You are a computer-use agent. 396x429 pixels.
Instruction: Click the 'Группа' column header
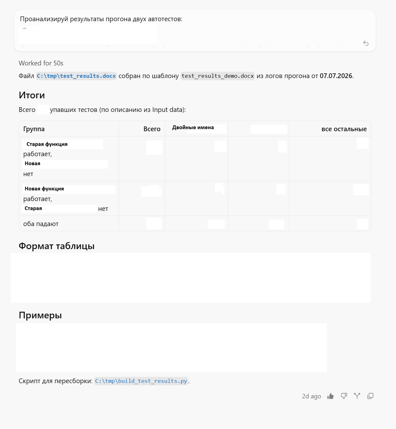(x=34, y=129)
